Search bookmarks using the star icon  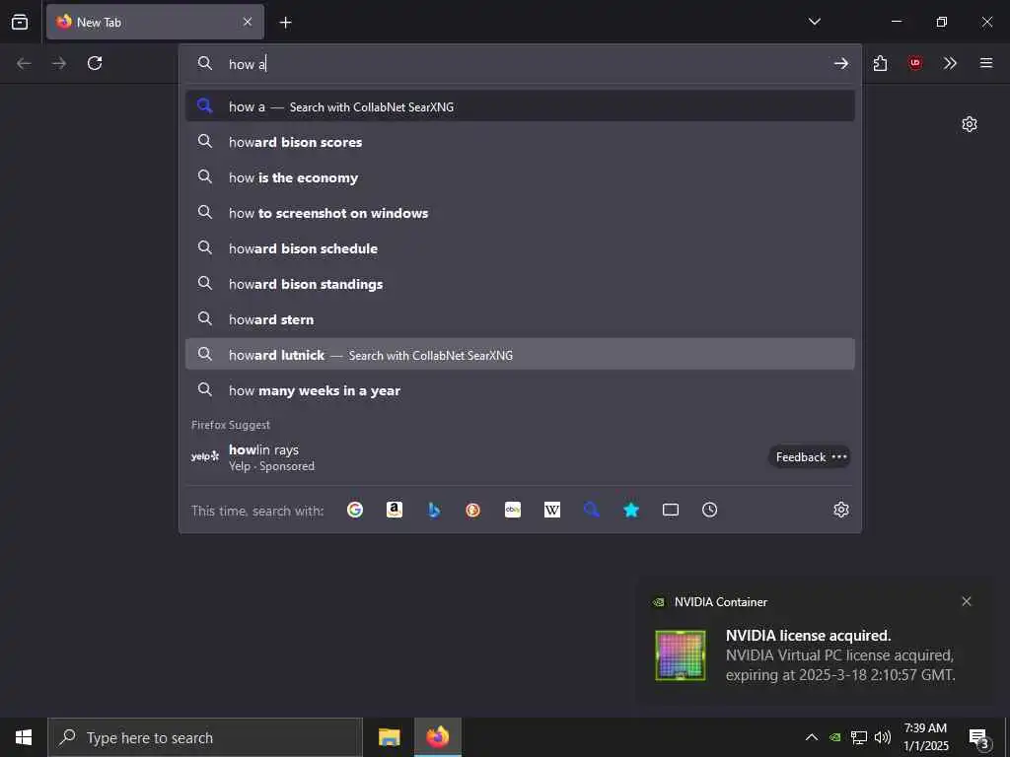pos(631,510)
